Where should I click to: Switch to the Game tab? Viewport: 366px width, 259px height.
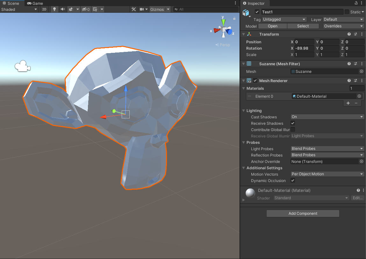click(35, 3)
